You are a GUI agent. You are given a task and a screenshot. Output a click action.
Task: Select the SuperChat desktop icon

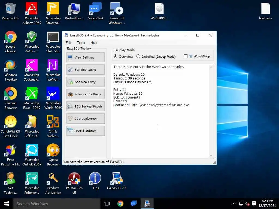tap(95, 11)
